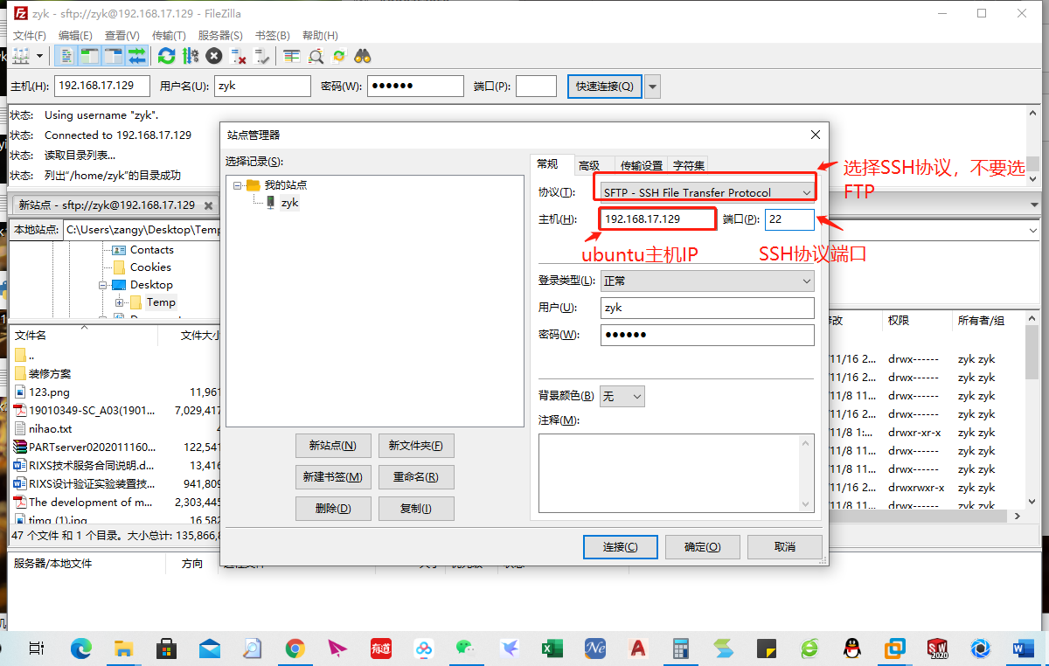
Task: Open the Site Manager from the toolbar
Action: [x=22, y=55]
